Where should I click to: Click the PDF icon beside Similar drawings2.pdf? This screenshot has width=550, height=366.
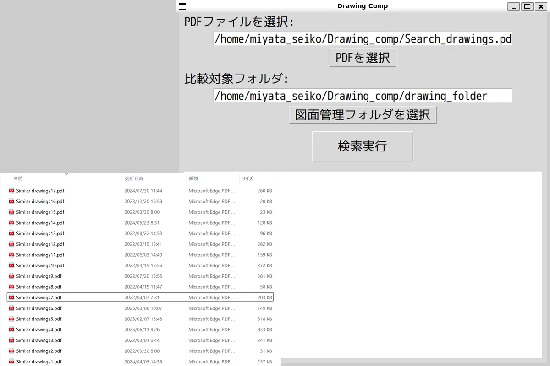click(11, 351)
